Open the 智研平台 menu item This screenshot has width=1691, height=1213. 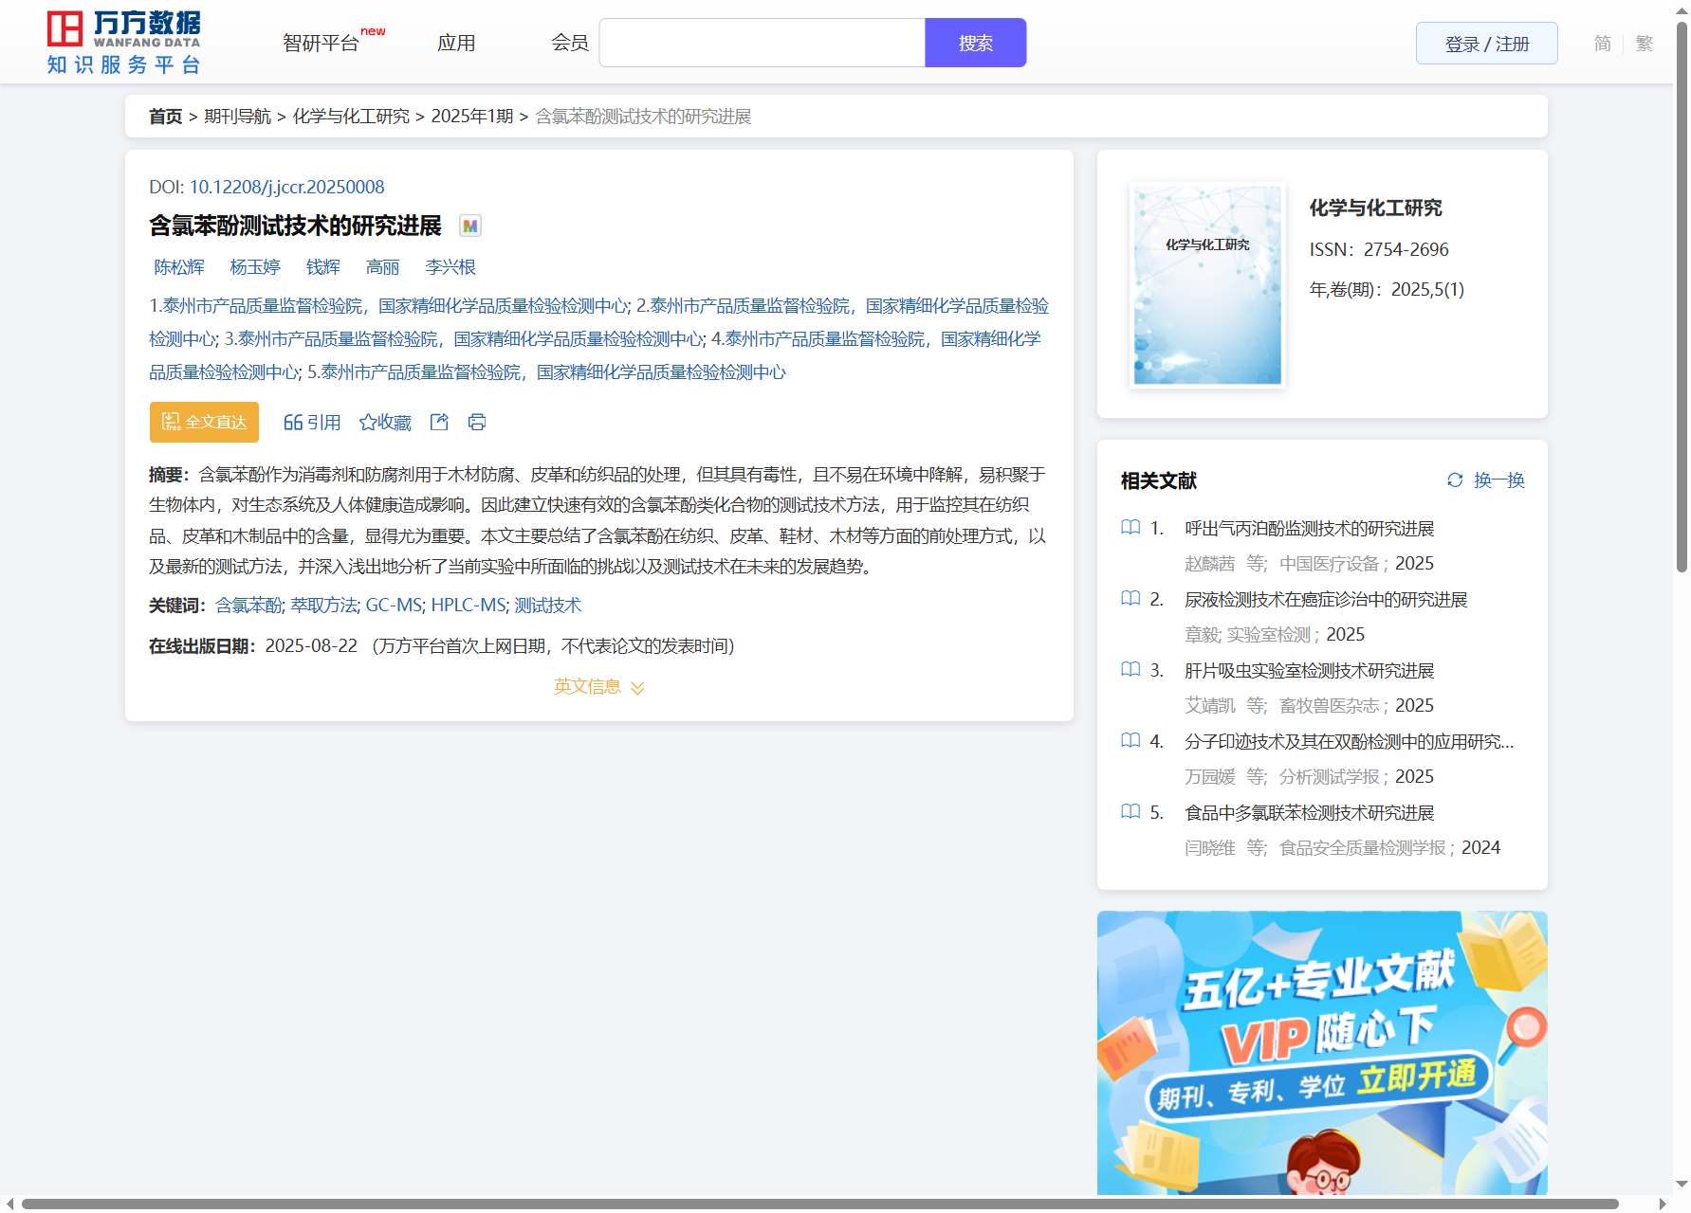coord(321,44)
